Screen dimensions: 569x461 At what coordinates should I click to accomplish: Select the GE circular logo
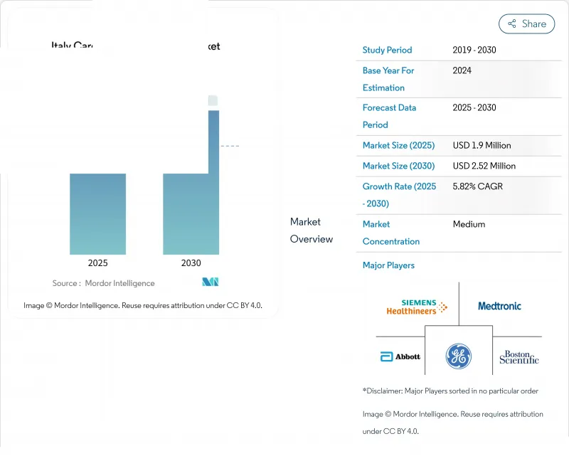(458, 356)
